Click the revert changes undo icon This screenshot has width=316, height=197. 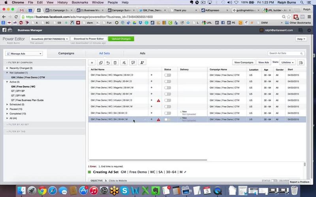[x=108, y=63]
